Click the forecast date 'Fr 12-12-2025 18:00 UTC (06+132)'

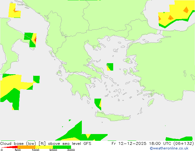click(x=153, y=144)
